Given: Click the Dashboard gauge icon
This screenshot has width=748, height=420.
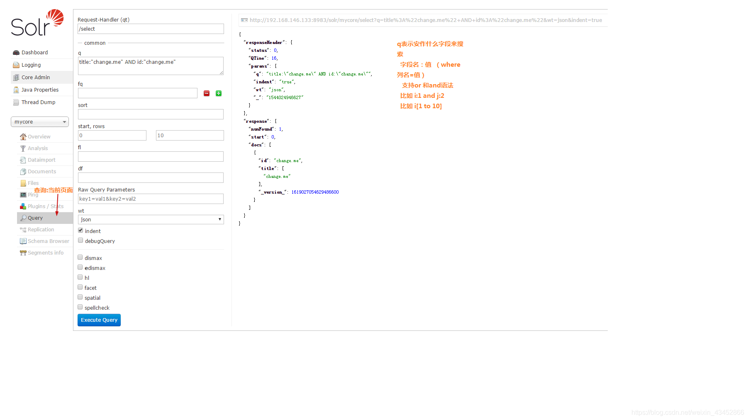Looking at the screenshot, I should pyautogui.click(x=16, y=53).
